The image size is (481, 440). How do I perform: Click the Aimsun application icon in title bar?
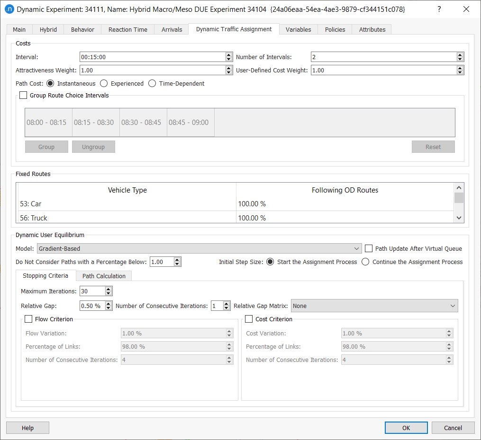[9, 9]
